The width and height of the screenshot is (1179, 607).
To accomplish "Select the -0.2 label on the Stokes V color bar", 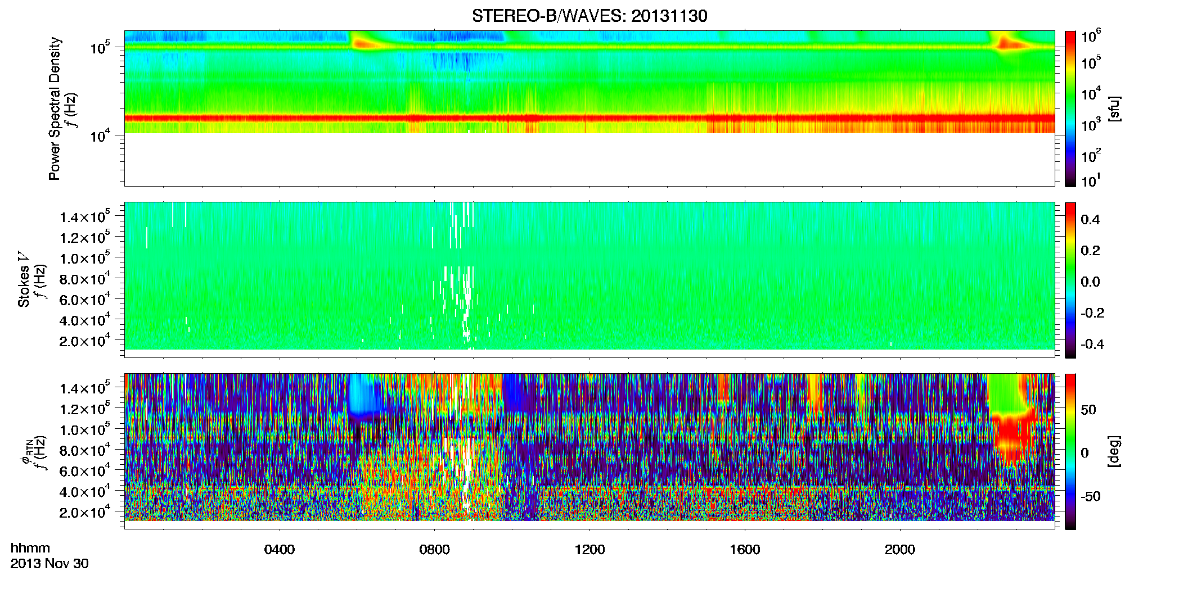I will pyautogui.click(x=1092, y=313).
